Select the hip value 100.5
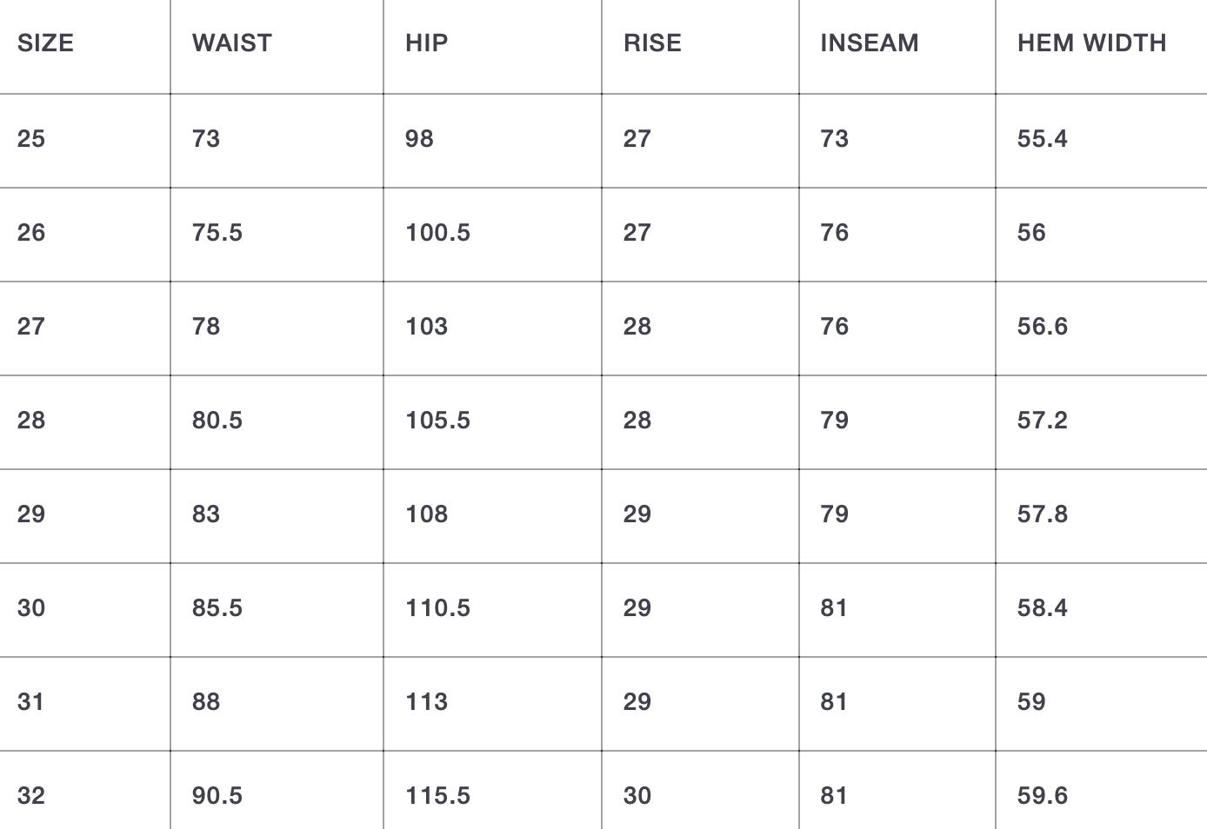 (x=437, y=233)
